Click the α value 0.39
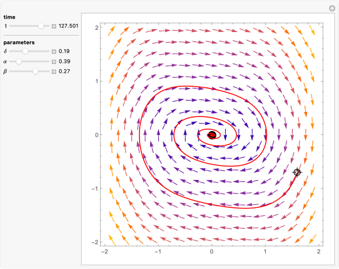Screen dimensions: 339x269 pos(65,62)
